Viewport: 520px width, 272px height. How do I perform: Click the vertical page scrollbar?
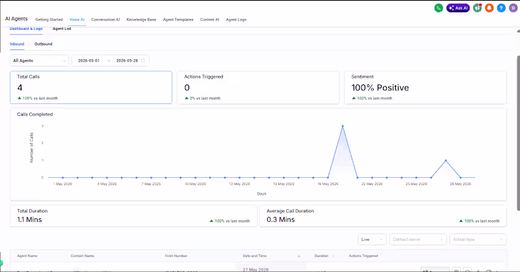(518, 132)
